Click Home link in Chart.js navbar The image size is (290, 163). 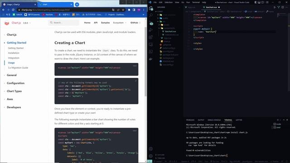[87, 23]
